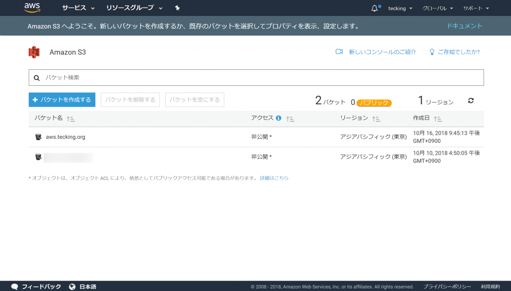This screenshot has width=511, height=291.
Task: Click the 1 リージョン count text
Action: pyautogui.click(x=436, y=101)
